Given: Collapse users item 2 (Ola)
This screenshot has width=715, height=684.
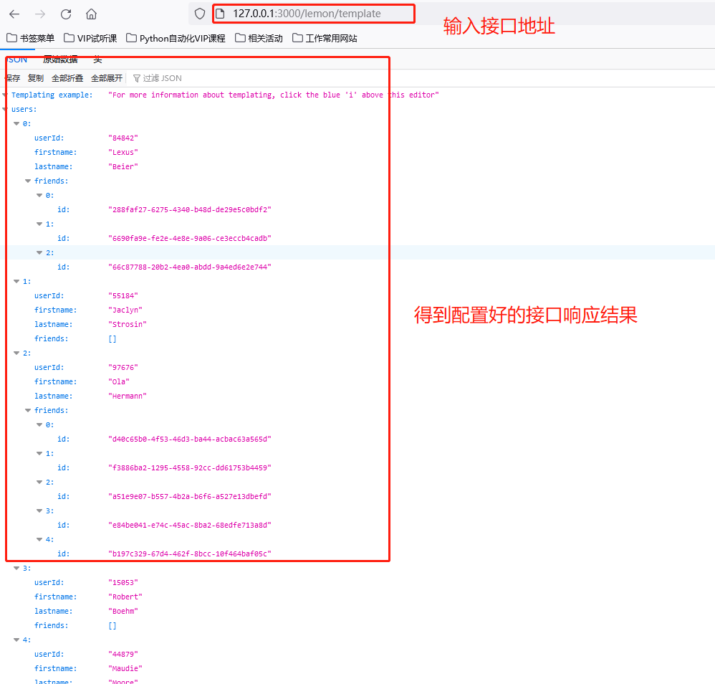Looking at the screenshot, I should coord(16,353).
